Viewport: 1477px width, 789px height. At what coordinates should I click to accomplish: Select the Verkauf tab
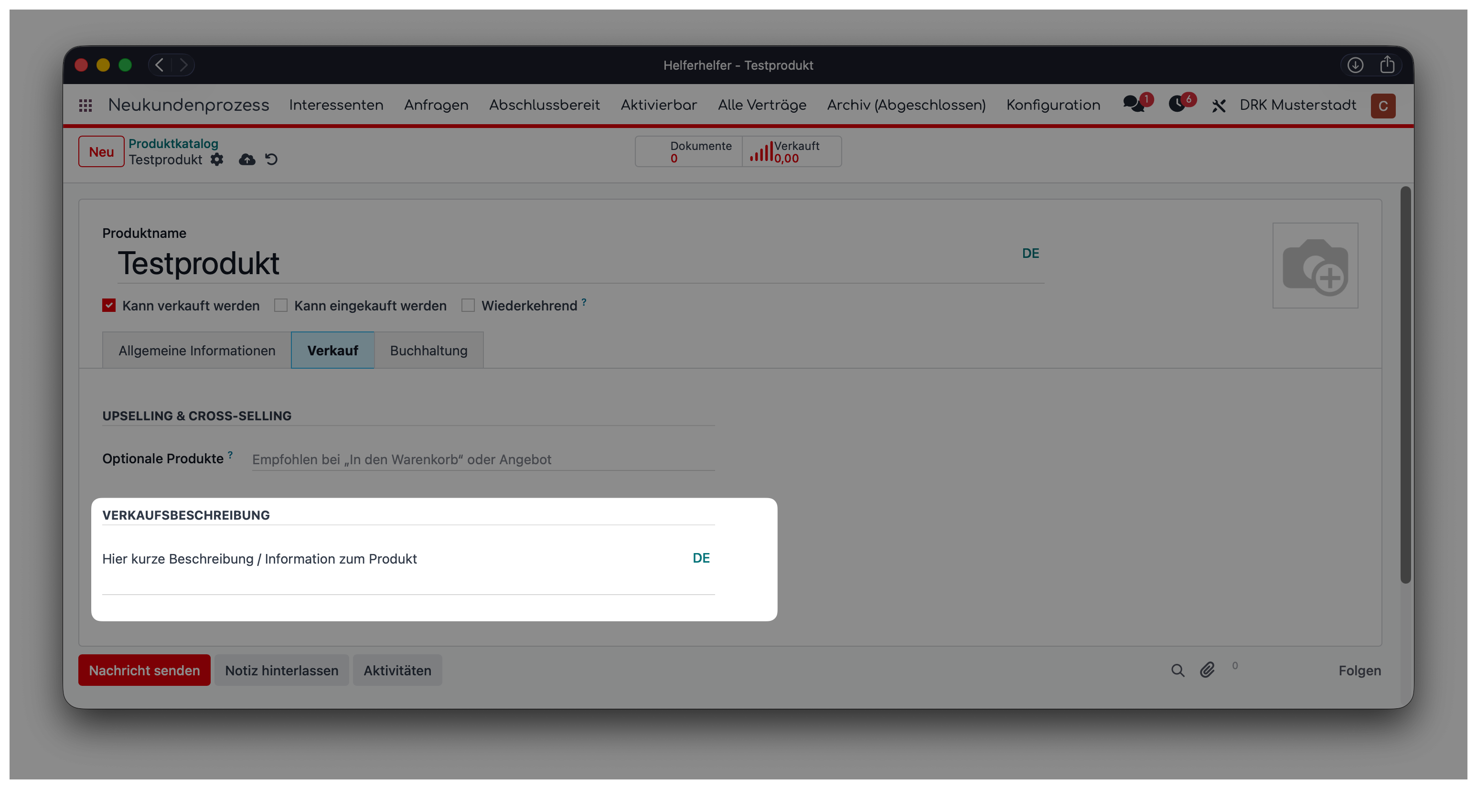click(x=332, y=351)
